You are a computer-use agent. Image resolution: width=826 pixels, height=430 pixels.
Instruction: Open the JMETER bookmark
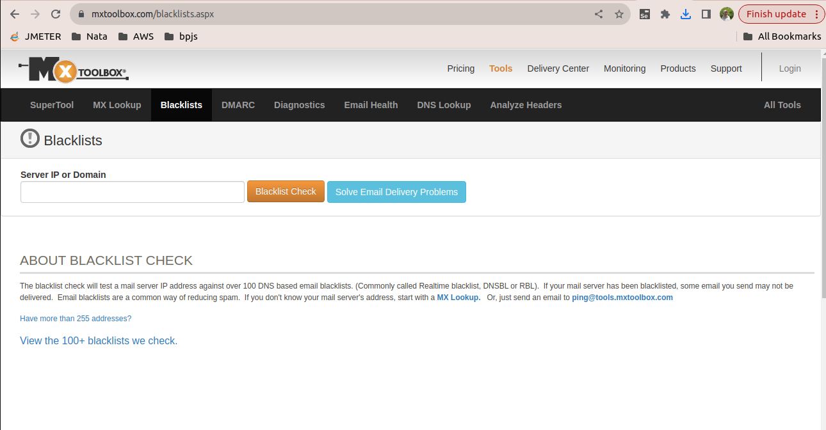tap(35, 36)
